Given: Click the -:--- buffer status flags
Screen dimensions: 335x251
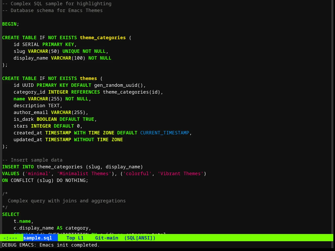Looking at the screenshot, I should tap(10, 238).
